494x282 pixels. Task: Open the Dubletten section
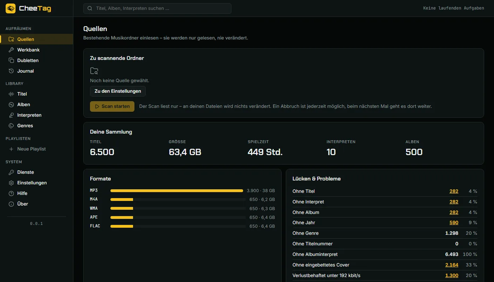[37, 60]
